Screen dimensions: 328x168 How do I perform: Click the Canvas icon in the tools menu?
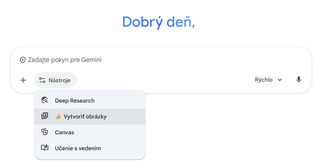(x=45, y=132)
